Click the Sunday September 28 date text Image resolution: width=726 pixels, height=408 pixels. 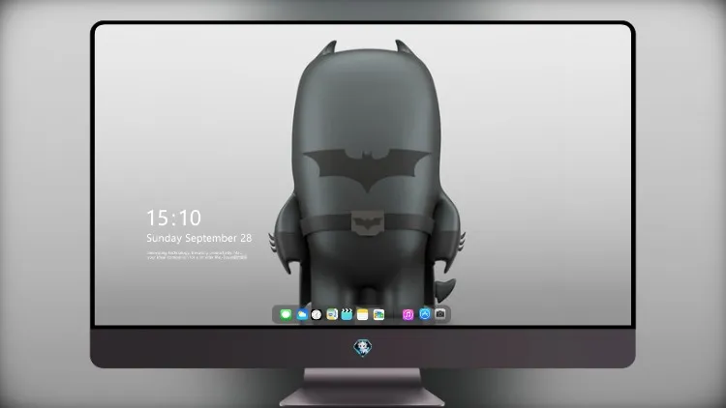199,238
